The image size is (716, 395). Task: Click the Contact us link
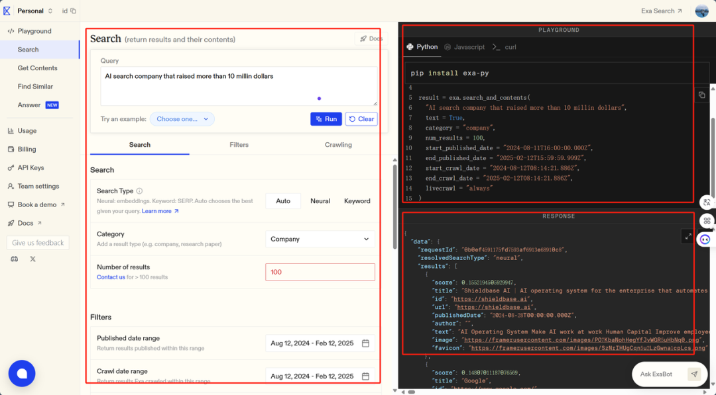[111, 277]
